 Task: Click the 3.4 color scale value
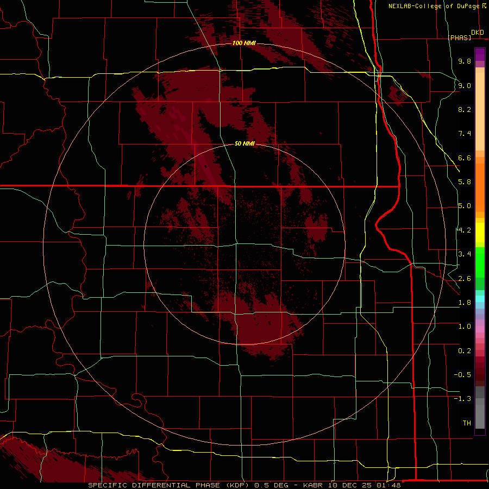point(465,254)
